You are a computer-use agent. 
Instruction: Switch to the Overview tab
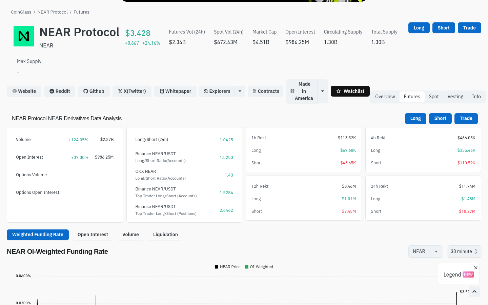385,97
